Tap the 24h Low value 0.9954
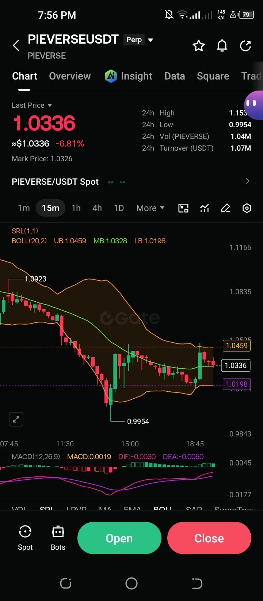263x601 pixels. tap(240, 125)
